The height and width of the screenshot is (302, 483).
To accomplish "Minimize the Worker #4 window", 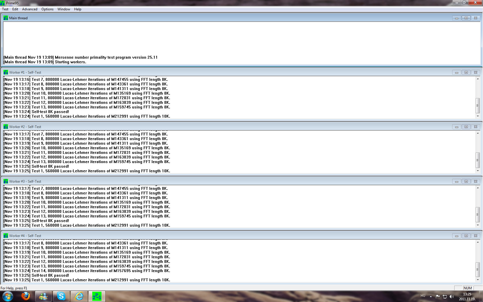I will point(457,236).
